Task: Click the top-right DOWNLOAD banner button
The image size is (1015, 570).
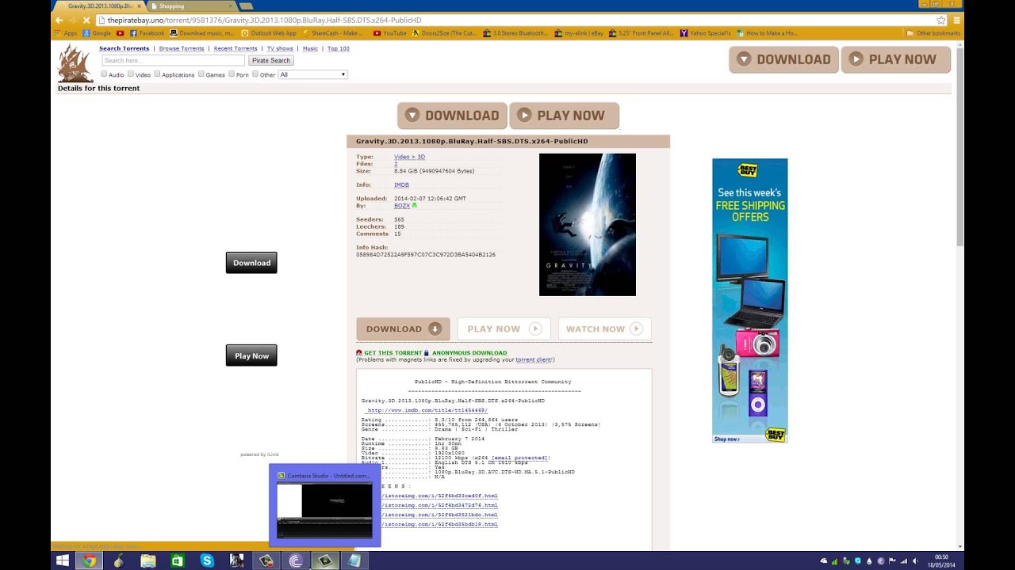Action: point(783,59)
